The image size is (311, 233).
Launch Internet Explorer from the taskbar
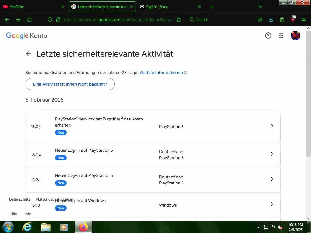tap(27, 227)
